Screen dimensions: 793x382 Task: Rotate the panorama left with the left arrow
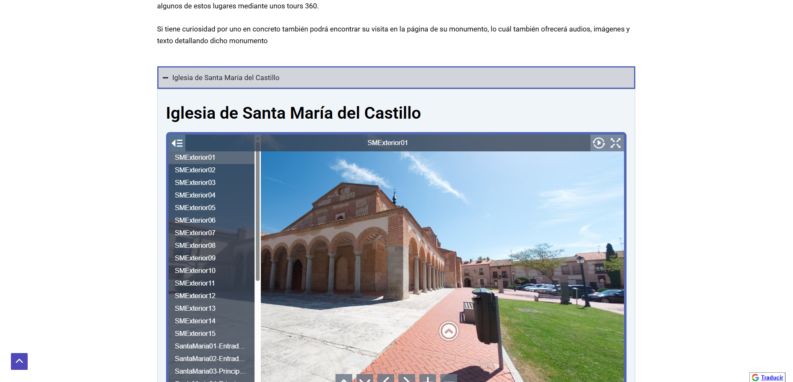(386, 378)
